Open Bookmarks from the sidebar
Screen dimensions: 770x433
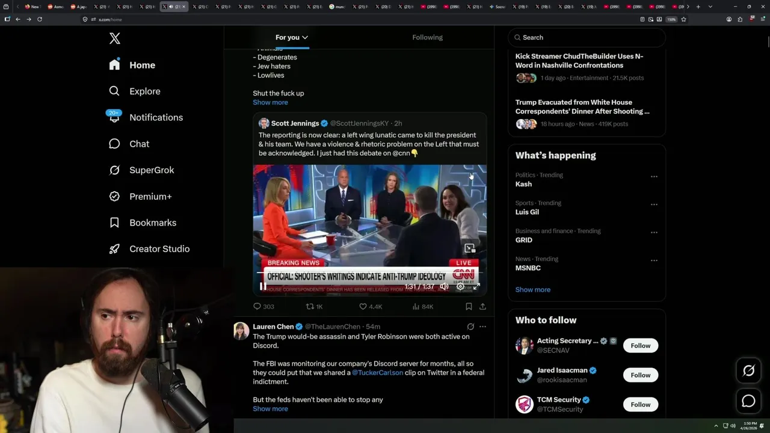tap(143, 223)
